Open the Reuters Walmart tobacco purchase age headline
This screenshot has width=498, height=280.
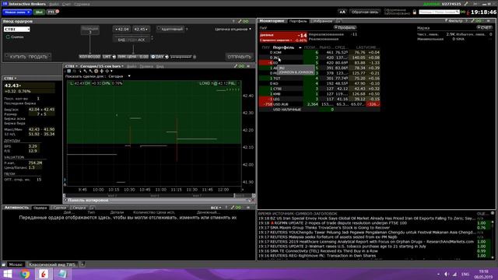[348, 247]
